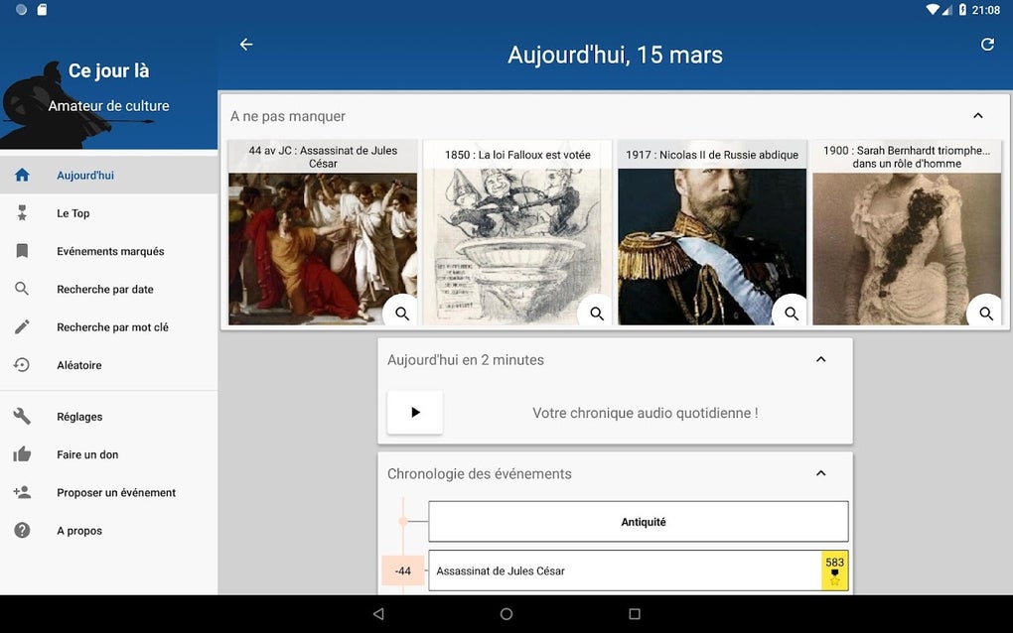Viewport: 1013px width, 633px height.
Task: Zoom the loi Falloux caricature image
Action: tap(596, 313)
